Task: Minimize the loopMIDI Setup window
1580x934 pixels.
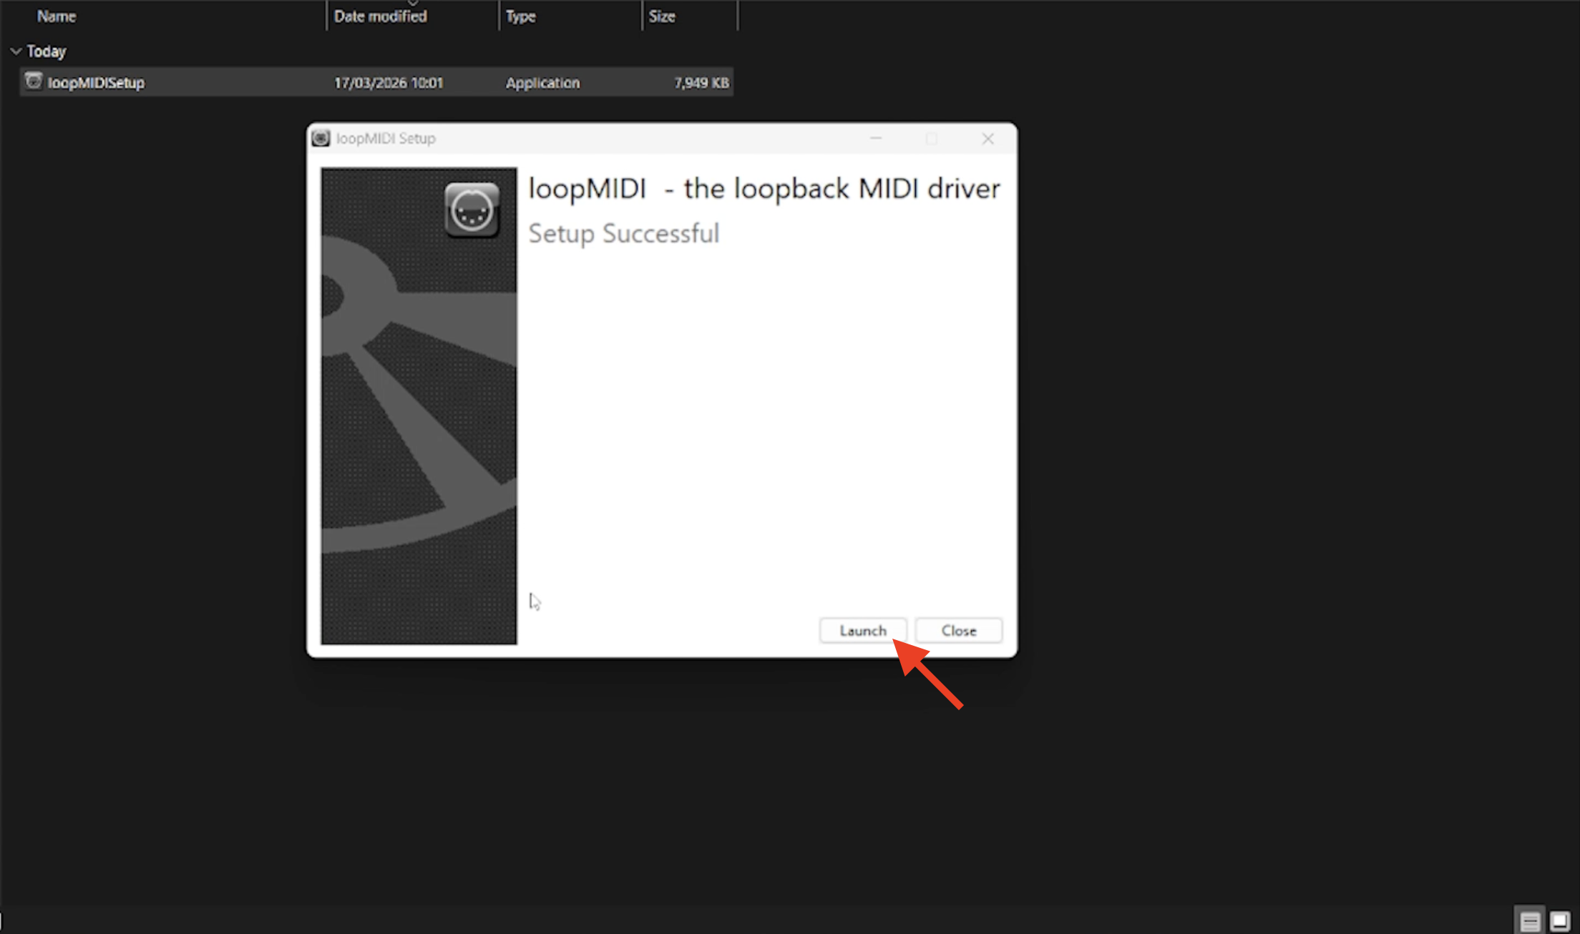Action: tap(876, 139)
